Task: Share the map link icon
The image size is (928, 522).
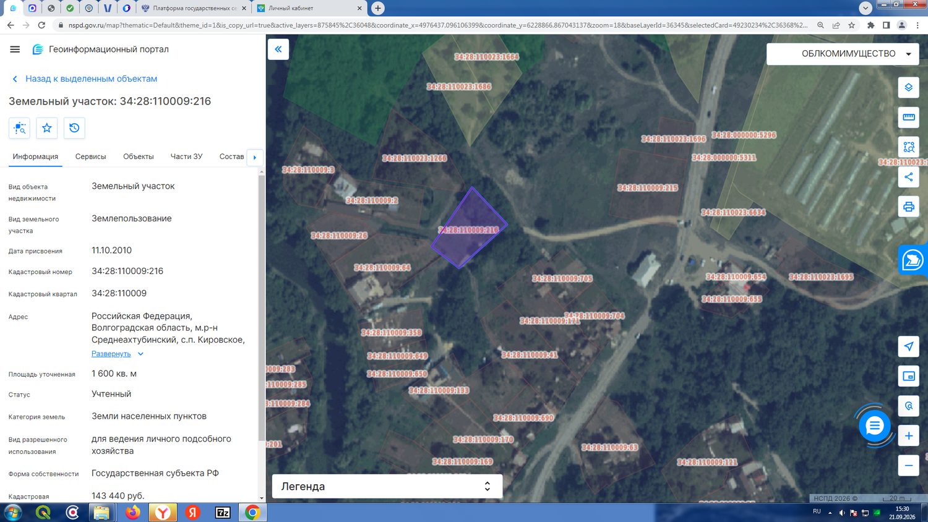Action: [x=908, y=177]
